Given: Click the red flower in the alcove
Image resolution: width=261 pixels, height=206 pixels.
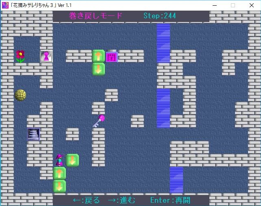Looking at the screenshot, I should click(x=20, y=56).
